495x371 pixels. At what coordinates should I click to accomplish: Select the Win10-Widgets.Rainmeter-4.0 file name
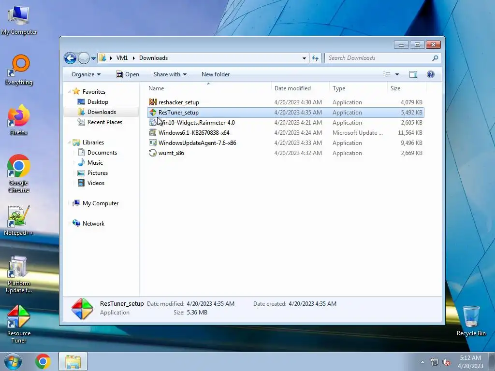[x=197, y=123]
